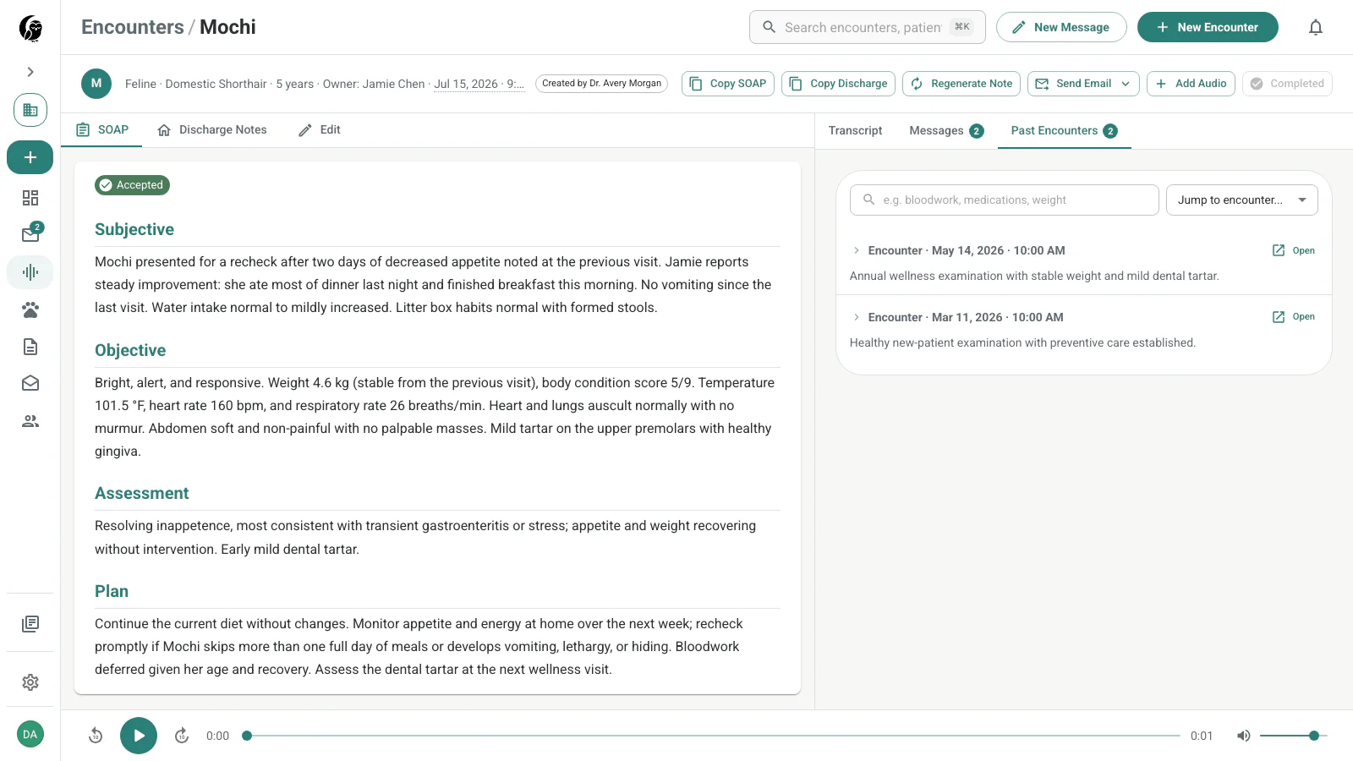The width and height of the screenshot is (1353, 761).
Task: Open the Edit tab
Action: [x=319, y=130]
